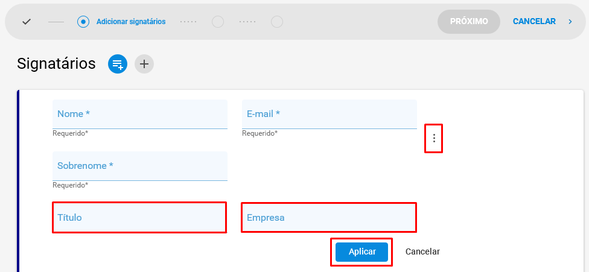Click the completed checkmark step icon
Screen dimensions: 589x272
[x=27, y=22]
